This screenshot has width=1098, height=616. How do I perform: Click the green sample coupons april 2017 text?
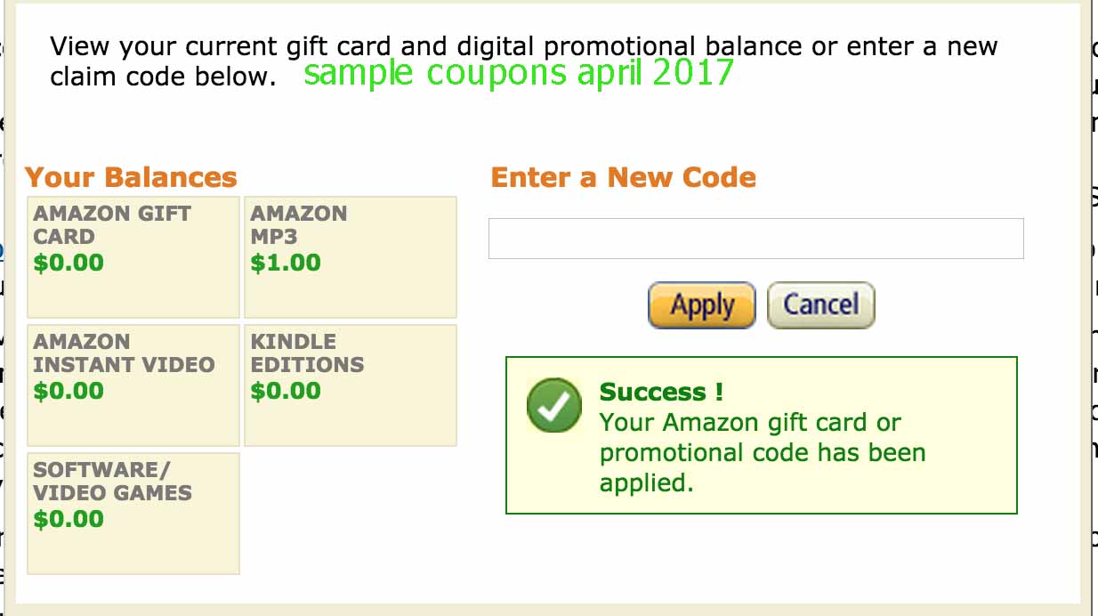(518, 73)
